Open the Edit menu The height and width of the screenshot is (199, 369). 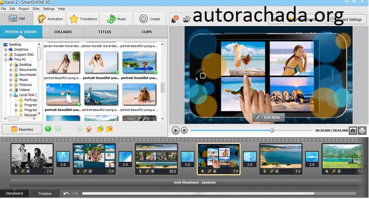pos(12,8)
